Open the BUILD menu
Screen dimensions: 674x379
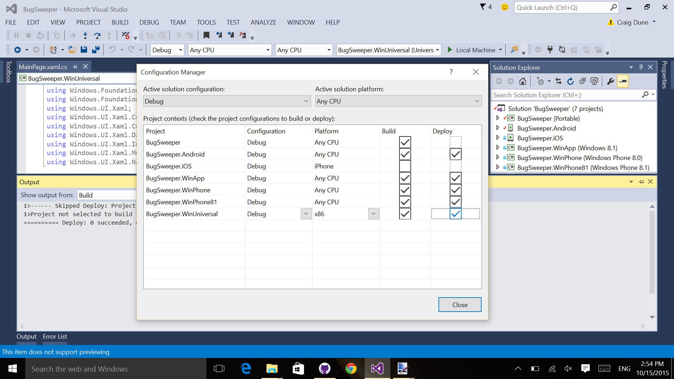[120, 22]
